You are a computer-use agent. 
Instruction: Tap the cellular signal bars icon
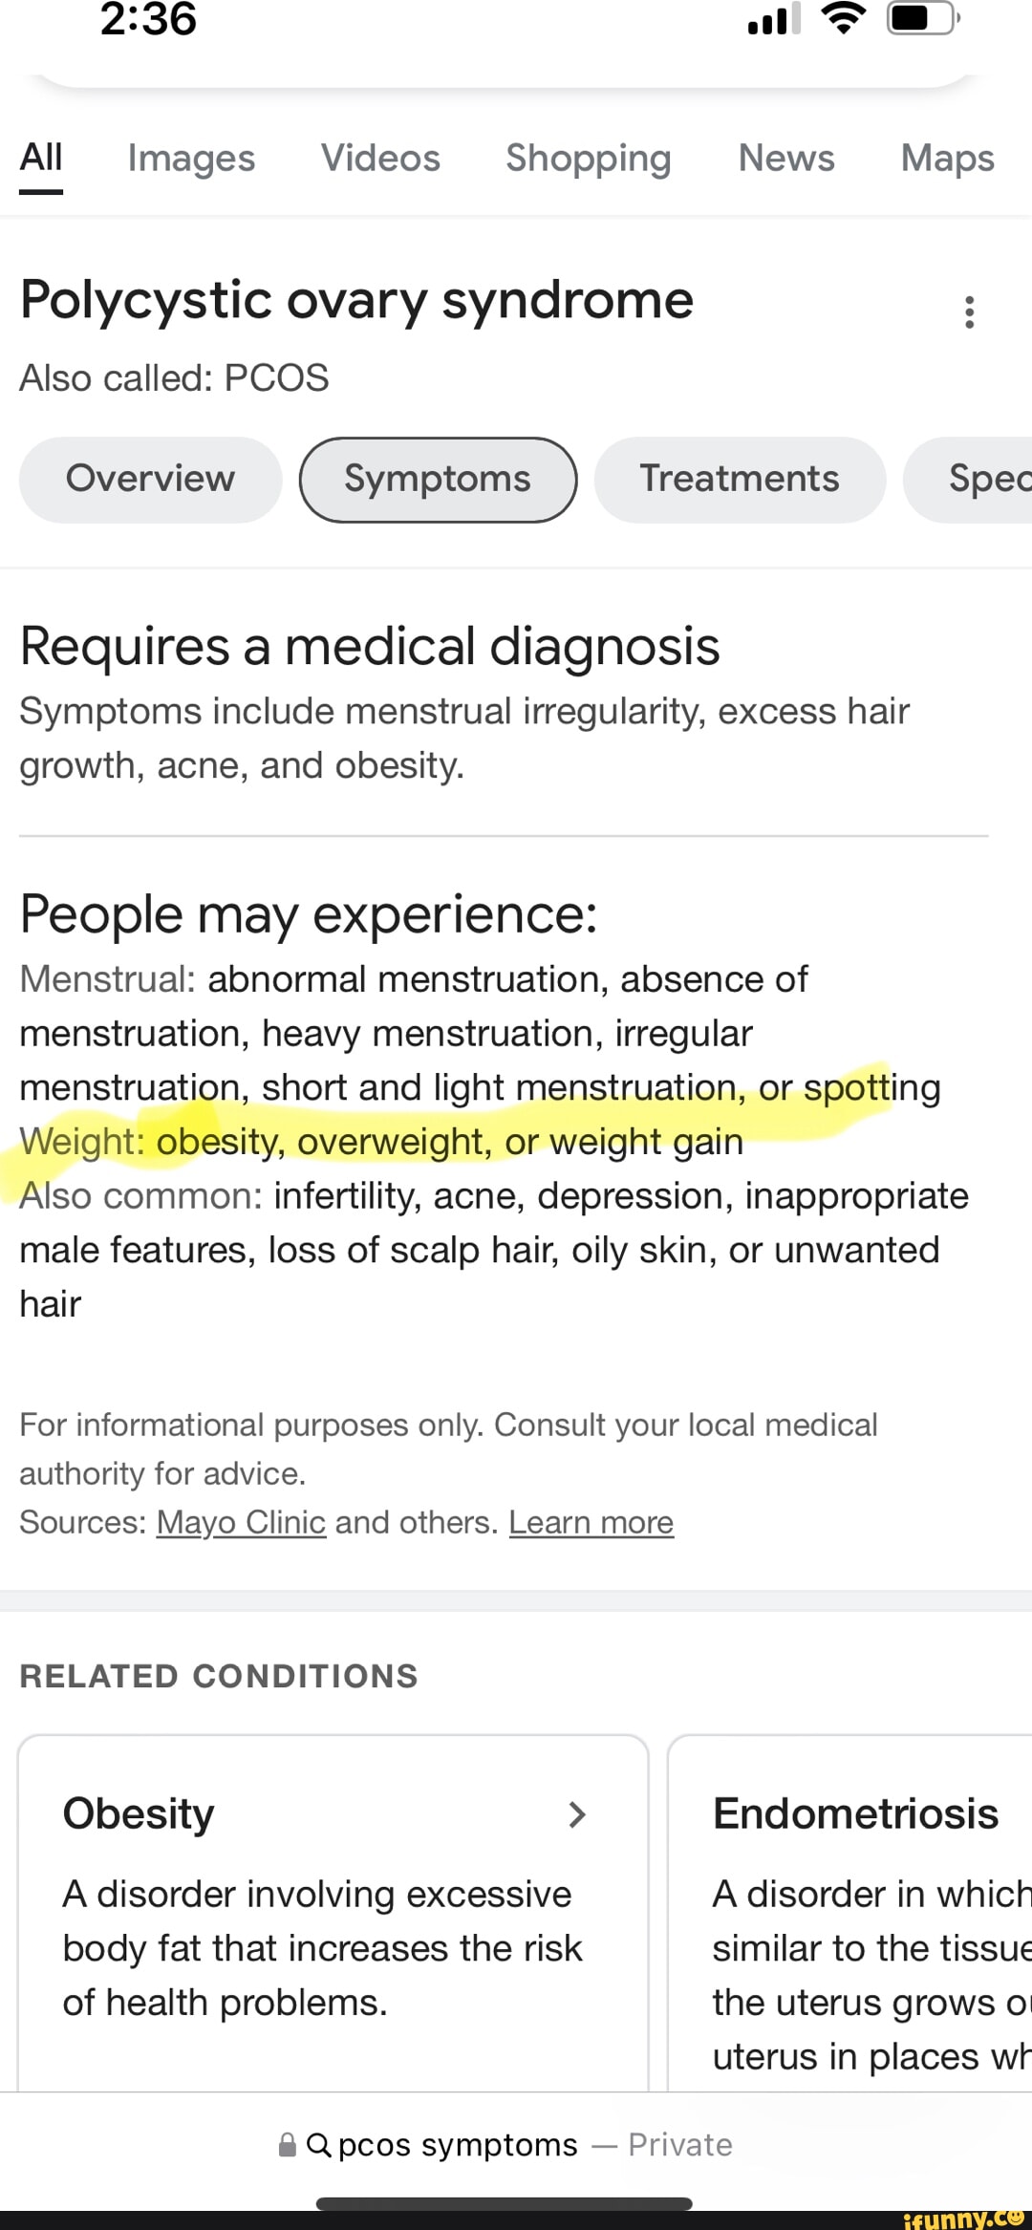[x=773, y=20]
